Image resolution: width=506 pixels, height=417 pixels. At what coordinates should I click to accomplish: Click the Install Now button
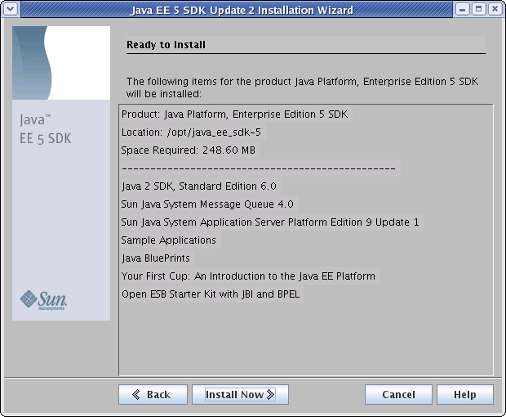pos(240,394)
